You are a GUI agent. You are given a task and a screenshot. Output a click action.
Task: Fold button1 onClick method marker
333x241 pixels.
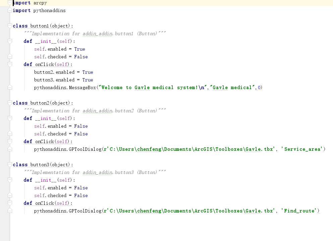(x=10, y=64)
